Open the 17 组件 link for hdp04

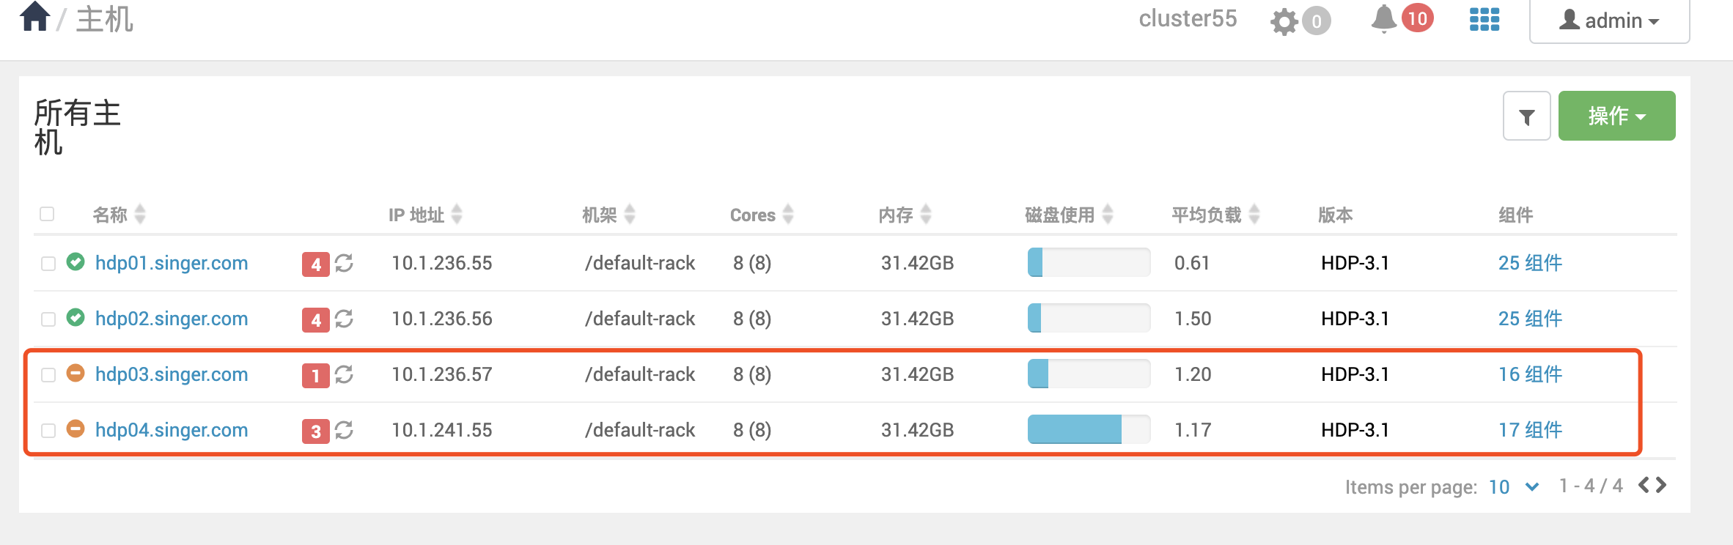1530,430
